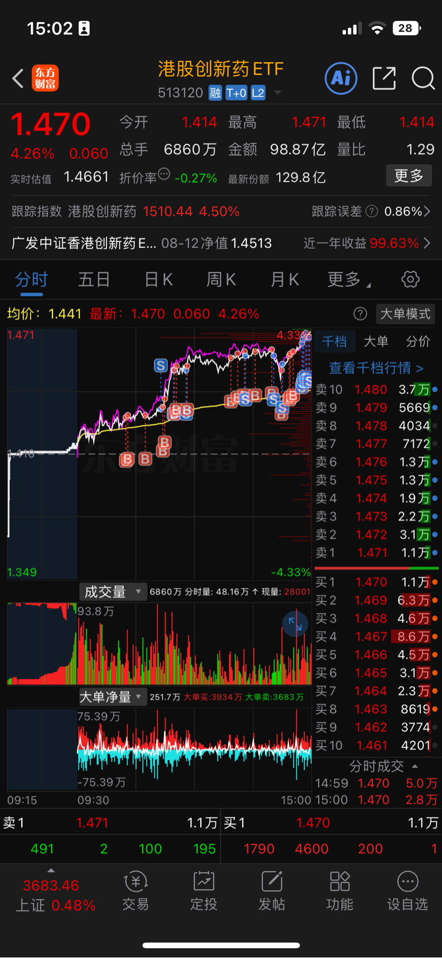Open 广发中证香港创新药 fund link
The image size is (442, 958).
pos(83,243)
